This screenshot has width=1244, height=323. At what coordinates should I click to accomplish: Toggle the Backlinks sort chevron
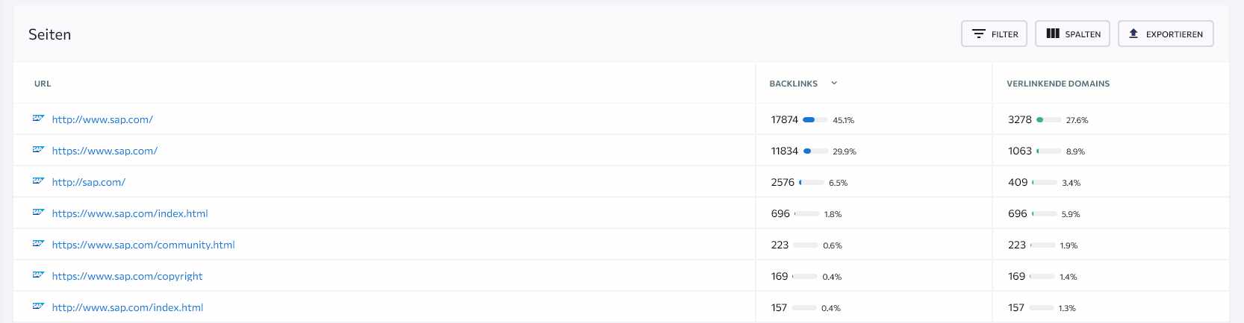tap(834, 84)
